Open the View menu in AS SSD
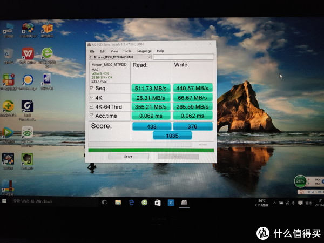Viewport: 324px width, 243px height. point(114,51)
